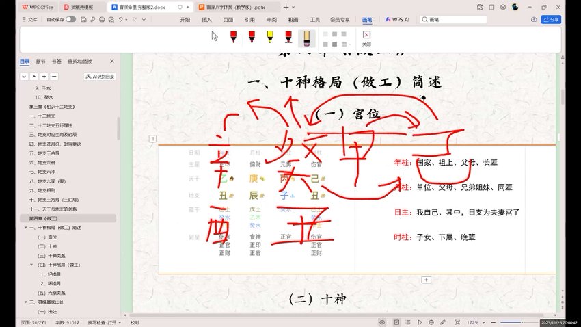This screenshot has width=581, height=327.
Task: Jump to outline item 六、地支六合
Action: click(42, 162)
